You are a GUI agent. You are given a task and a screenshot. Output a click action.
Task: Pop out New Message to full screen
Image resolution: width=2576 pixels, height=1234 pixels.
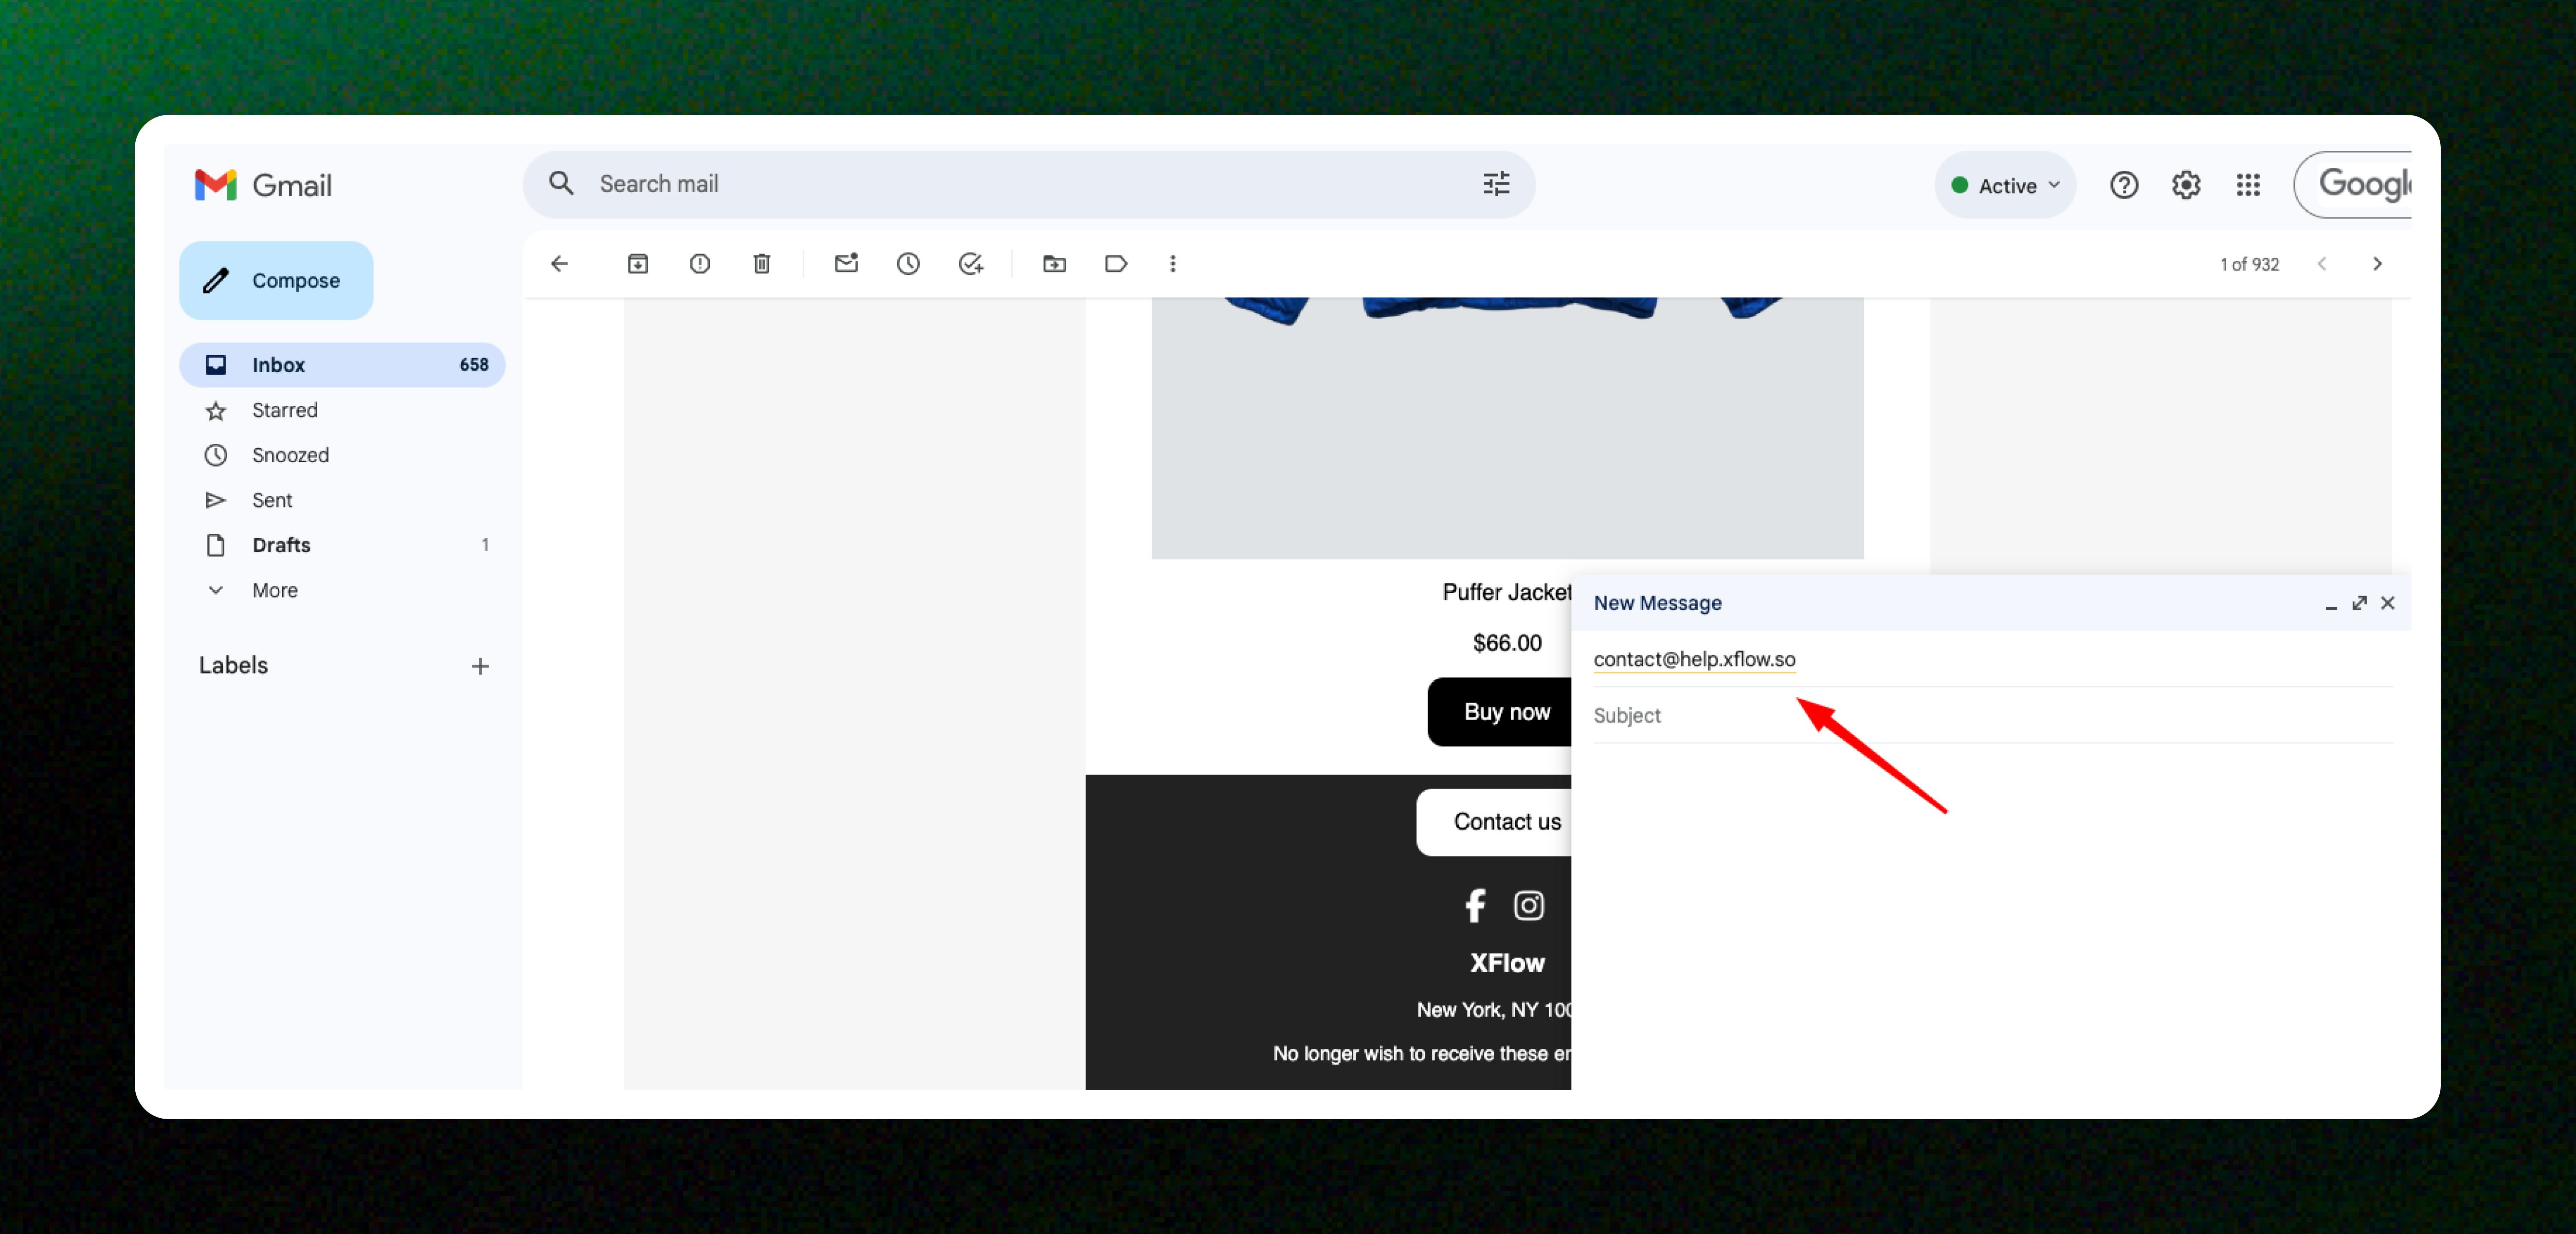click(x=2359, y=603)
